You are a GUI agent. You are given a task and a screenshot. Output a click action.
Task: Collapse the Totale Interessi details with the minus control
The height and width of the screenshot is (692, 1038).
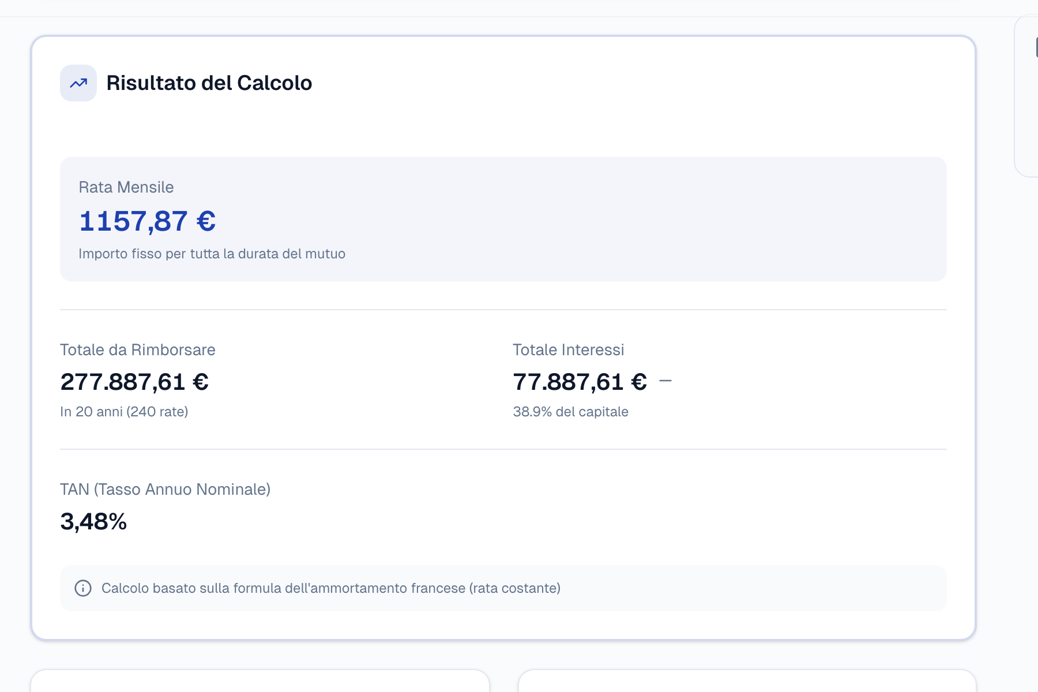coord(667,381)
